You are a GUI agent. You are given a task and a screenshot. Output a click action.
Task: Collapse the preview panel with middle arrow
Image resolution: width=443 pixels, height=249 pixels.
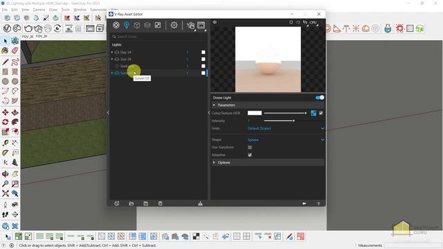click(209, 113)
